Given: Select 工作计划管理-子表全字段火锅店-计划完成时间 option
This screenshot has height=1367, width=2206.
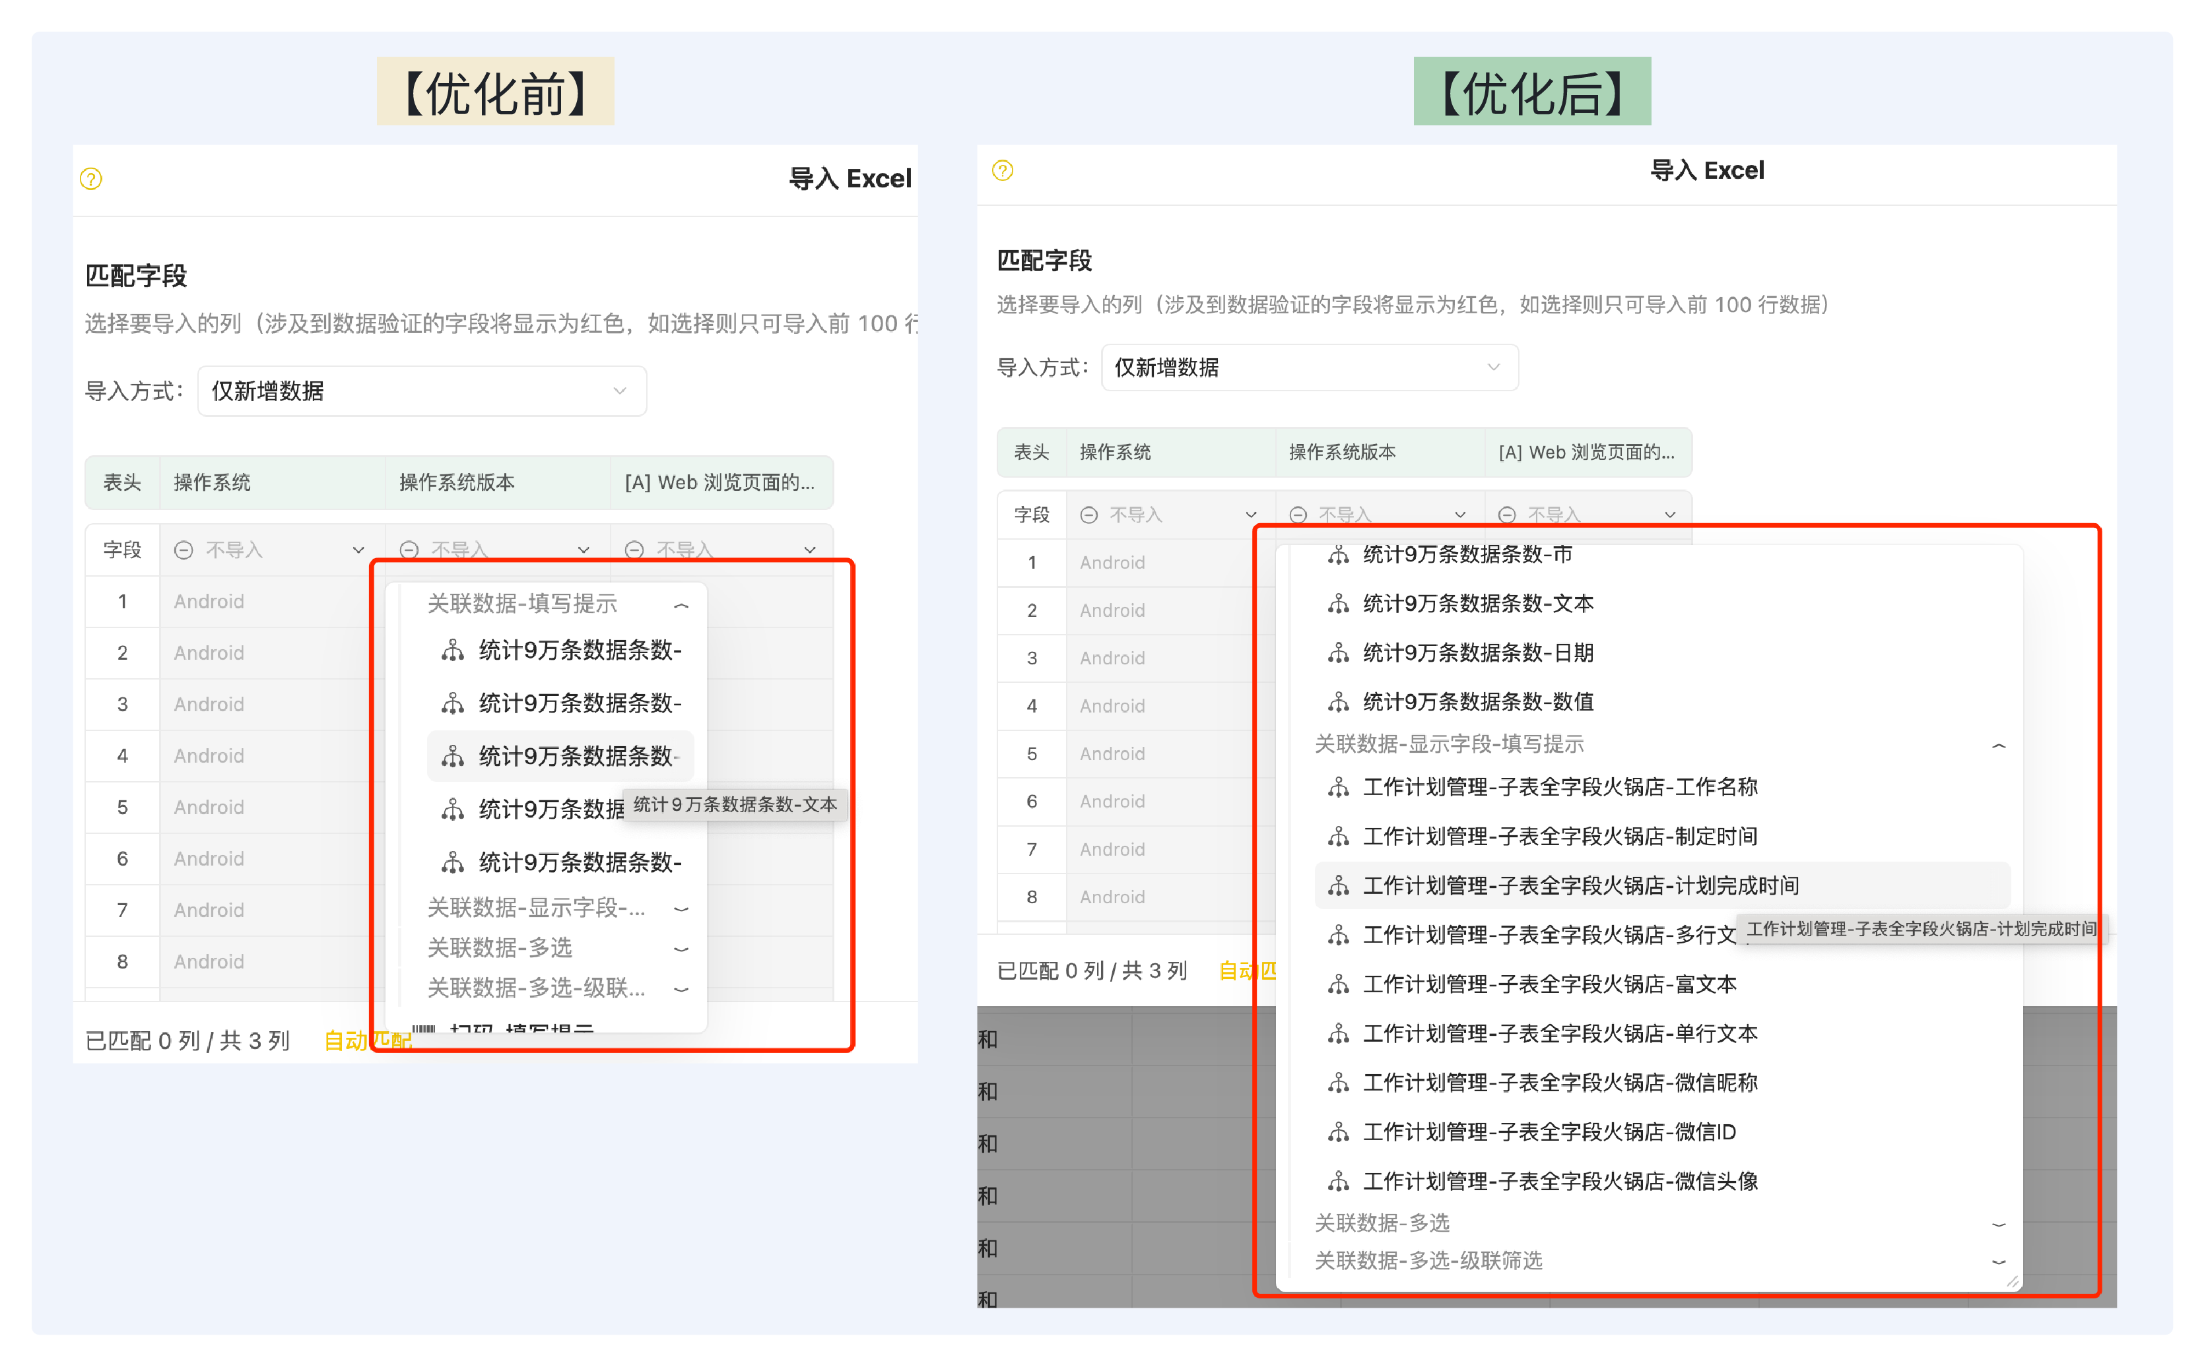Looking at the screenshot, I should [1661, 886].
